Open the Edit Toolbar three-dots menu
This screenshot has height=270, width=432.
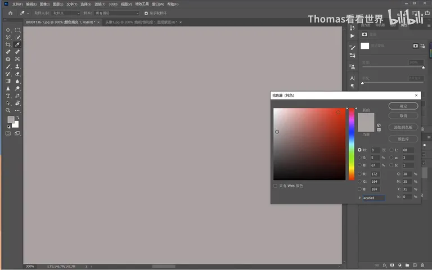click(x=17, y=110)
